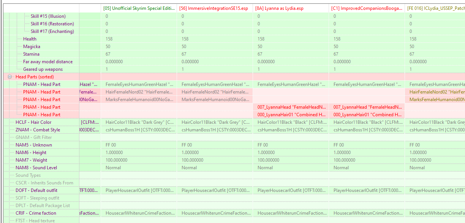Image resolution: width=465 pixels, height=223 pixels.
Task: Click the ImprovedCompanionsBooga column header
Action: click(367, 8)
